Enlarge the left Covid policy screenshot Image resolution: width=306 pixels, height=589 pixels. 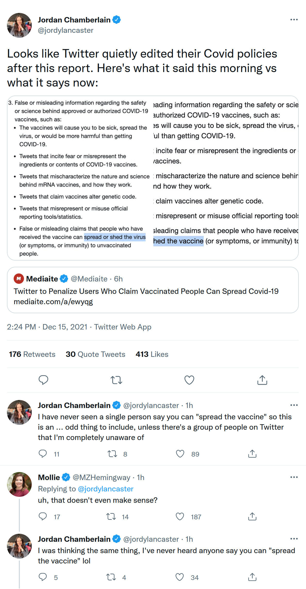[x=80, y=178]
